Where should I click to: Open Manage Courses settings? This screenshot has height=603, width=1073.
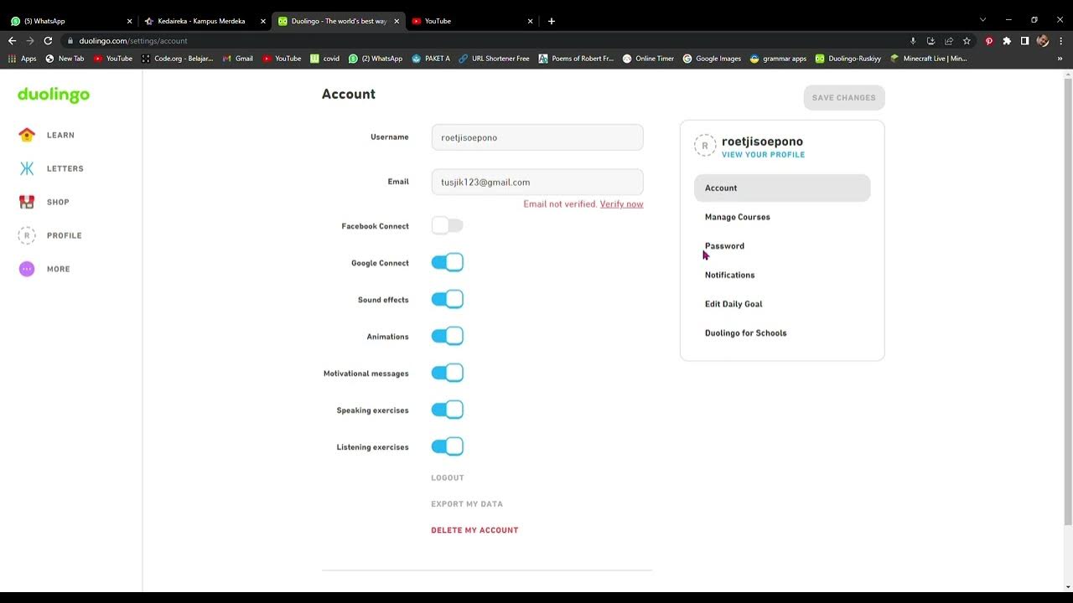point(738,217)
